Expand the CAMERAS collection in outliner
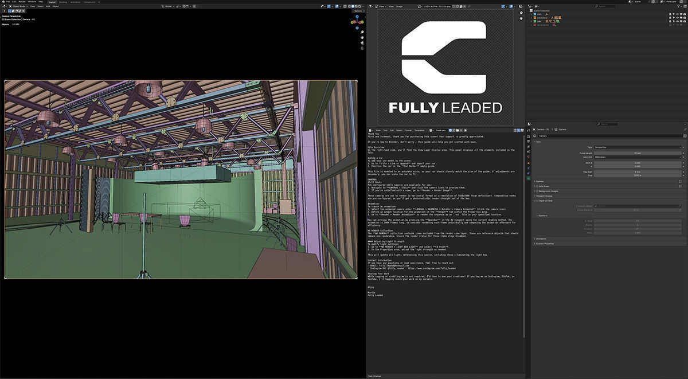 [x=531, y=18]
